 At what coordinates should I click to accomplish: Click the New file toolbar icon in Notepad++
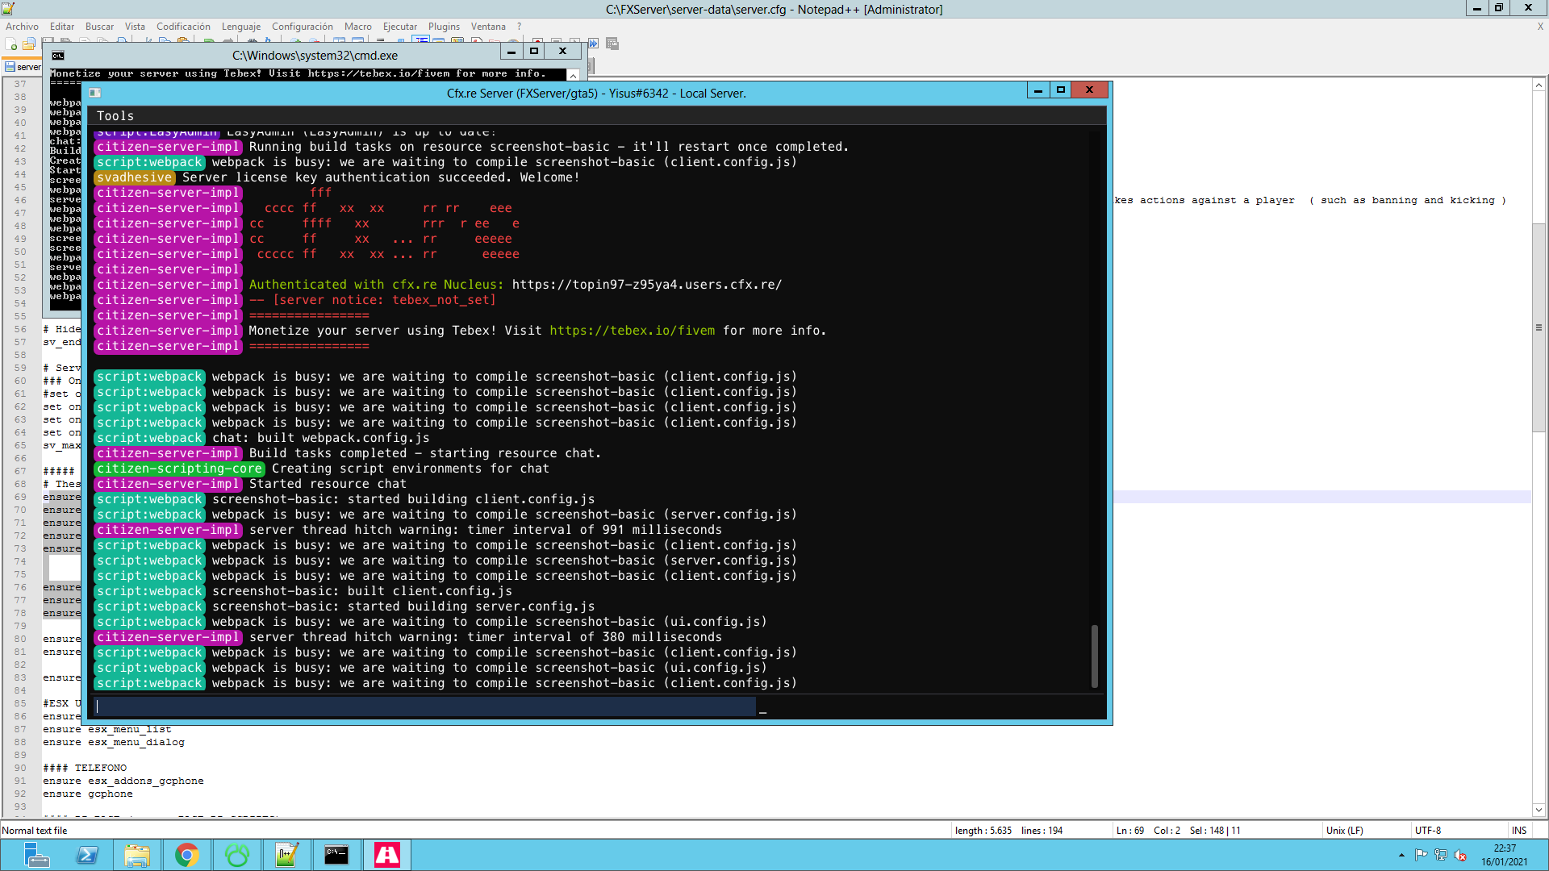(11, 44)
